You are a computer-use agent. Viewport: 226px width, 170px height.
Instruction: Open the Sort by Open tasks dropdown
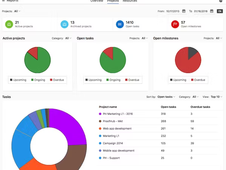pos(166,97)
